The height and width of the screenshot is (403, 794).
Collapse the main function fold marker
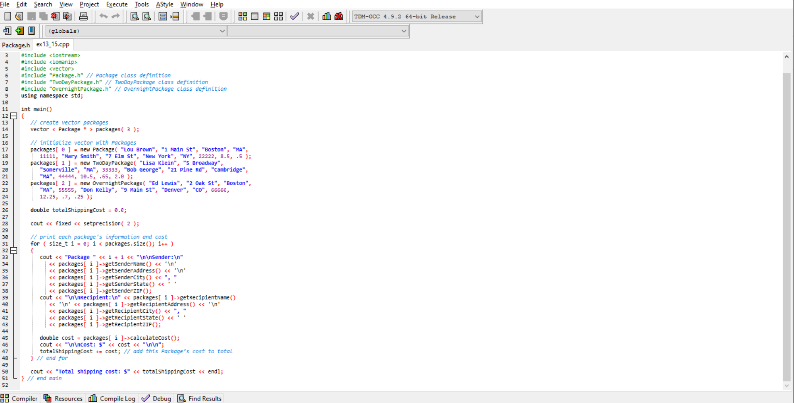[x=14, y=116]
